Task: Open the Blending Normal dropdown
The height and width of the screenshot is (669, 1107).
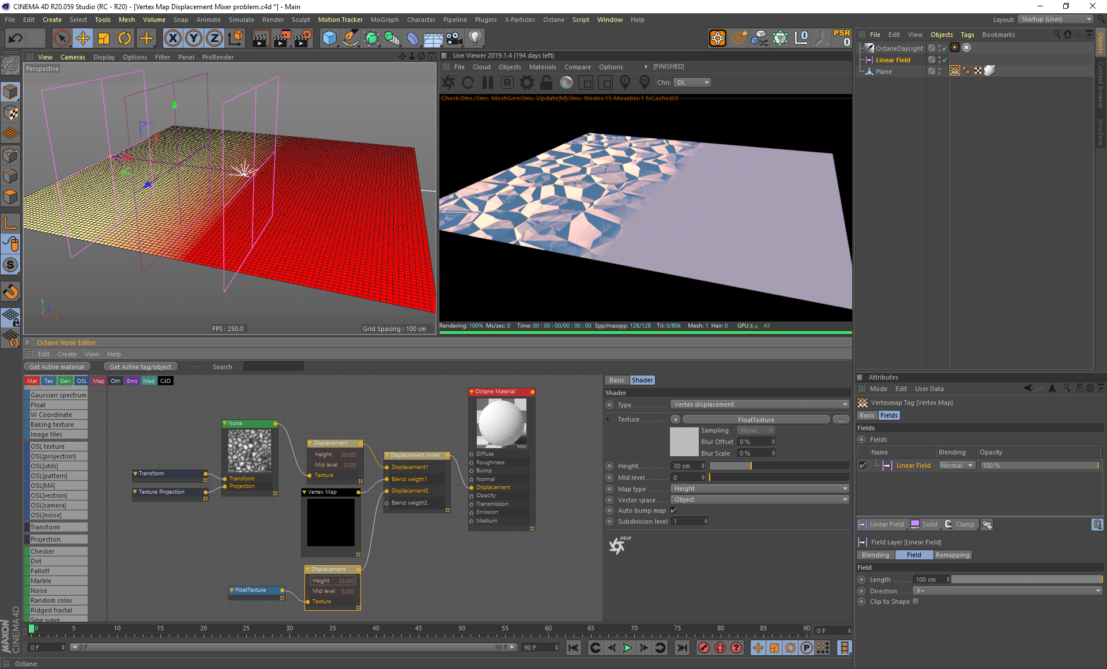Action: tap(957, 465)
